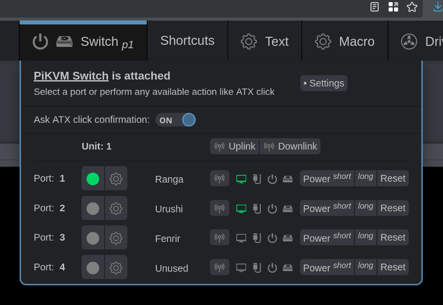
Task: Click the USB plug icon for Unused
Action: tap(257, 268)
